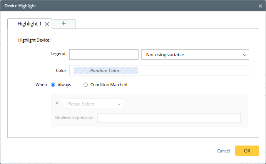Viewport: 266px width, 164px height.
Task: Open the Not using variable dropdown
Action: coord(195,55)
